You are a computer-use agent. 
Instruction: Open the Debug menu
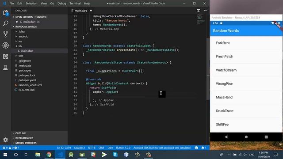click(62, 3)
